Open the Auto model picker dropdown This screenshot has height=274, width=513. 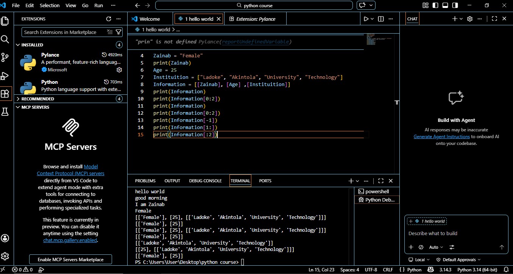pyautogui.click(x=436, y=247)
